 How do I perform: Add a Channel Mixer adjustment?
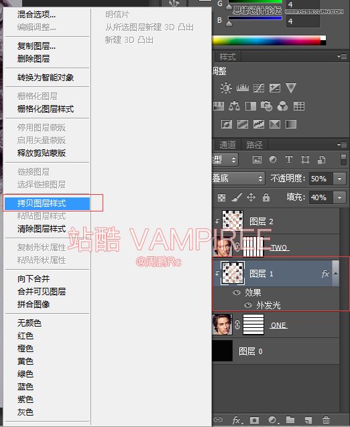coord(283,106)
